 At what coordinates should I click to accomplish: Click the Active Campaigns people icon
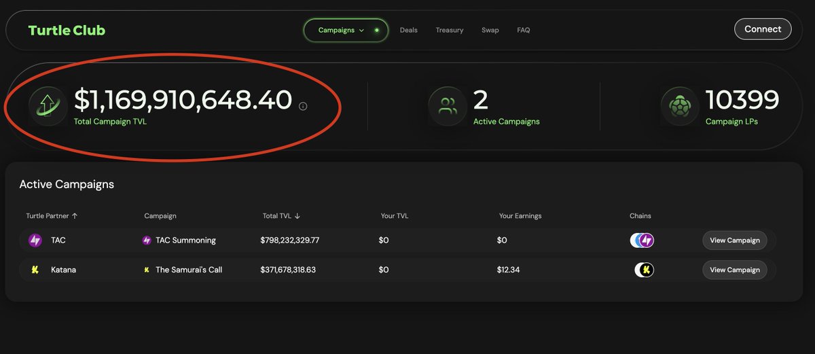click(x=448, y=106)
